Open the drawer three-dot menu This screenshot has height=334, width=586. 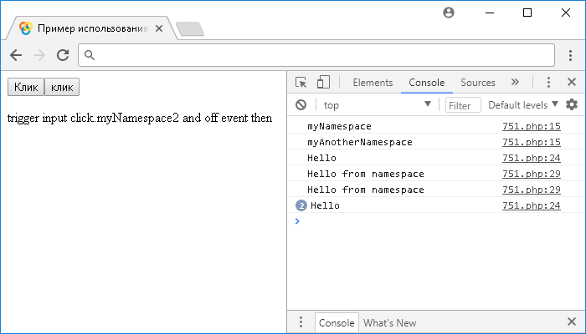301,323
